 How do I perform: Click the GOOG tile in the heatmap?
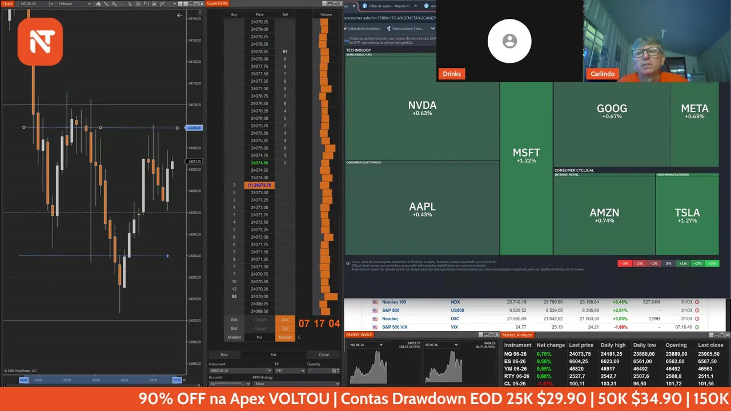612,111
